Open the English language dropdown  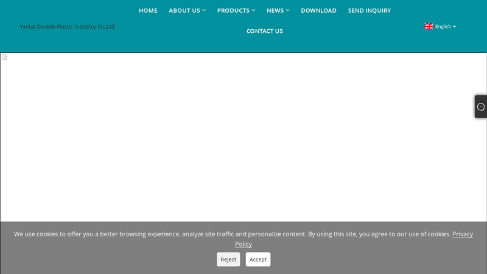(x=440, y=26)
